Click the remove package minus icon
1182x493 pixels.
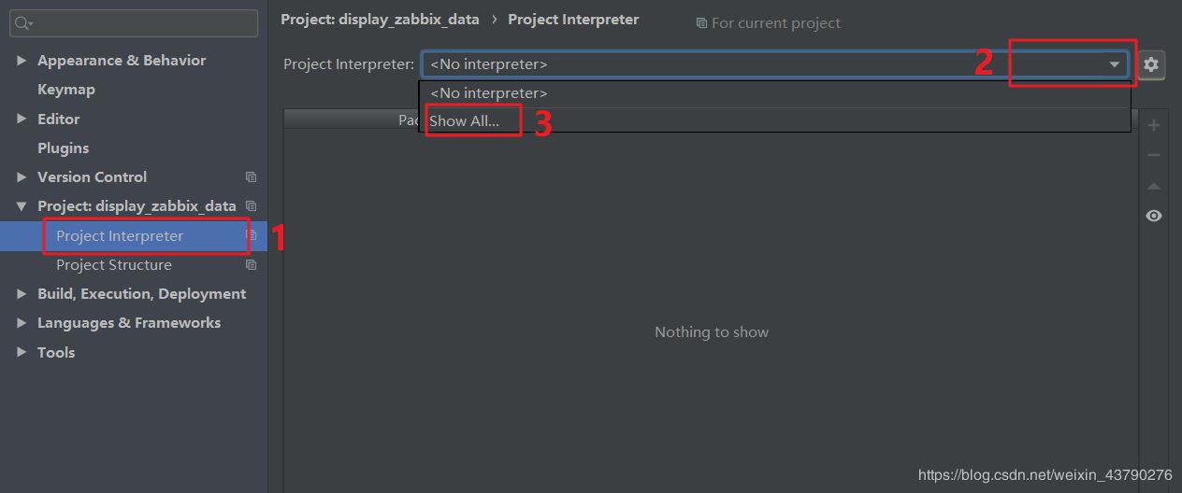[1154, 155]
